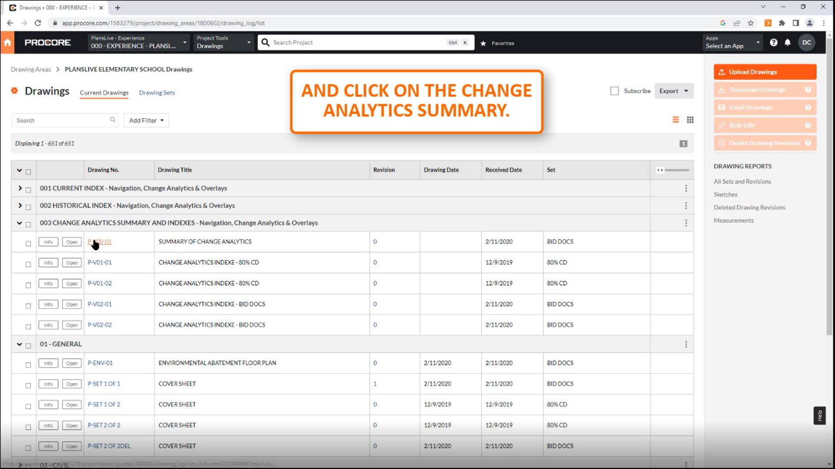Screen dimensions: 835x469
Task: Switch to thumbnail grid view
Action: (x=690, y=120)
